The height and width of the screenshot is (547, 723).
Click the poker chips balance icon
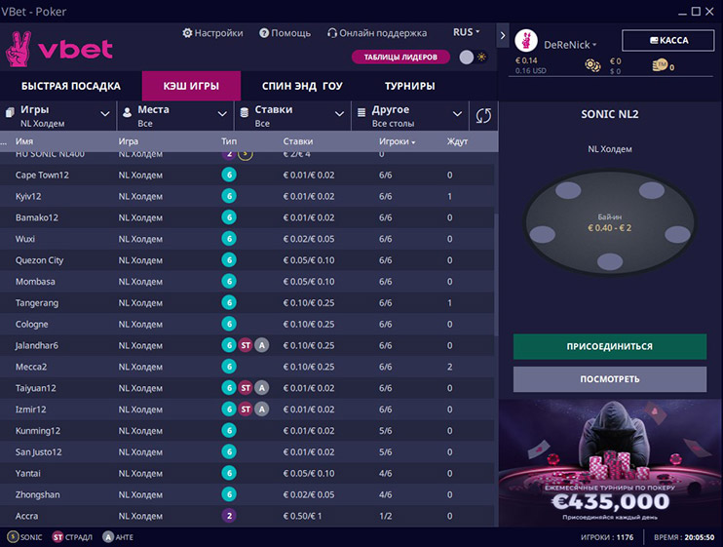pyautogui.click(x=593, y=65)
